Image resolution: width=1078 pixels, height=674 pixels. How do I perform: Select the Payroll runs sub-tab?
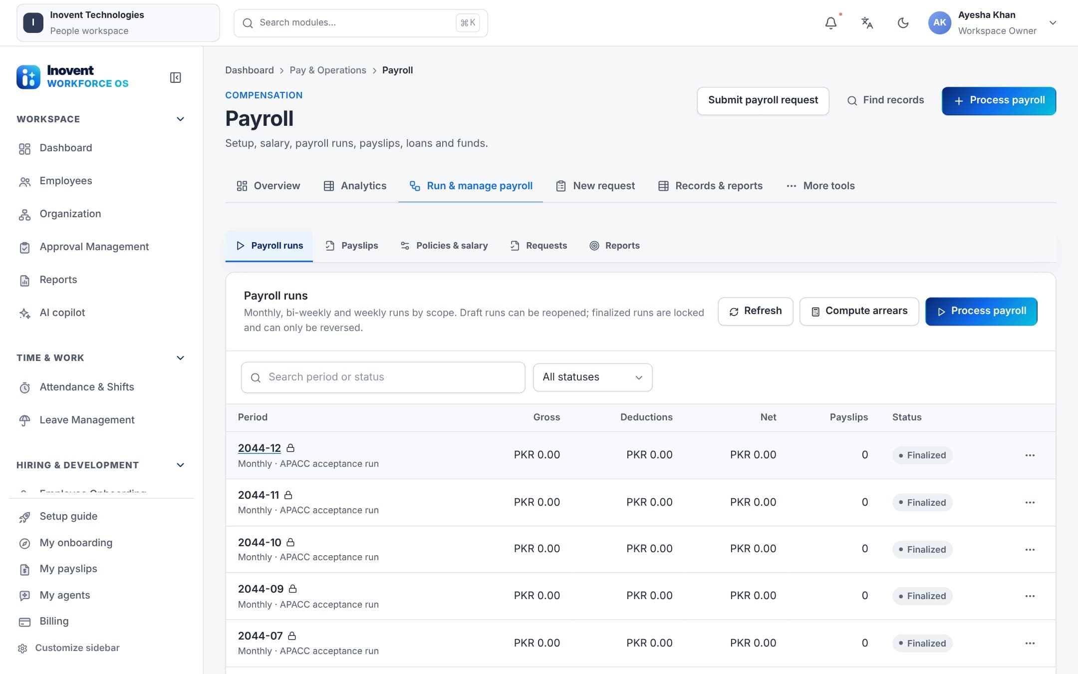tap(269, 246)
